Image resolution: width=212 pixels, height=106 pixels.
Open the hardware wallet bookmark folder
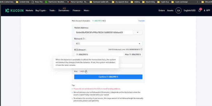click(x=100, y=2)
